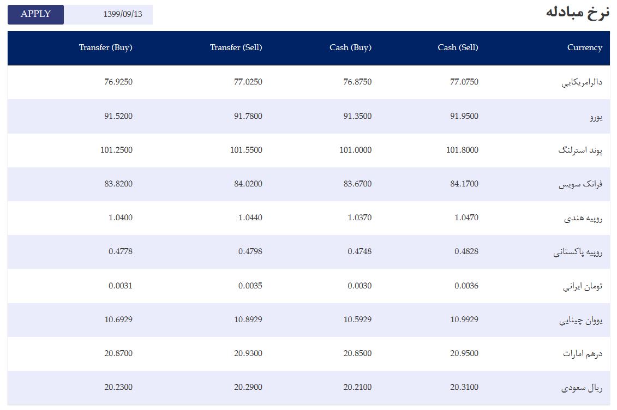Click the value 20.3100
Screen dimensions: 617x410
464,387
